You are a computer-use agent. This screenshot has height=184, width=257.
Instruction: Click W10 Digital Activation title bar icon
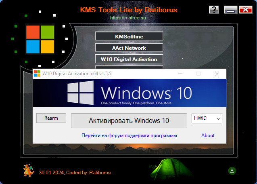point(37,74)
